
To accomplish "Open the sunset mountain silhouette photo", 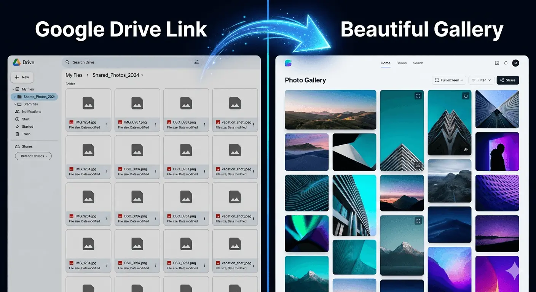I will (x=402, y=193).
